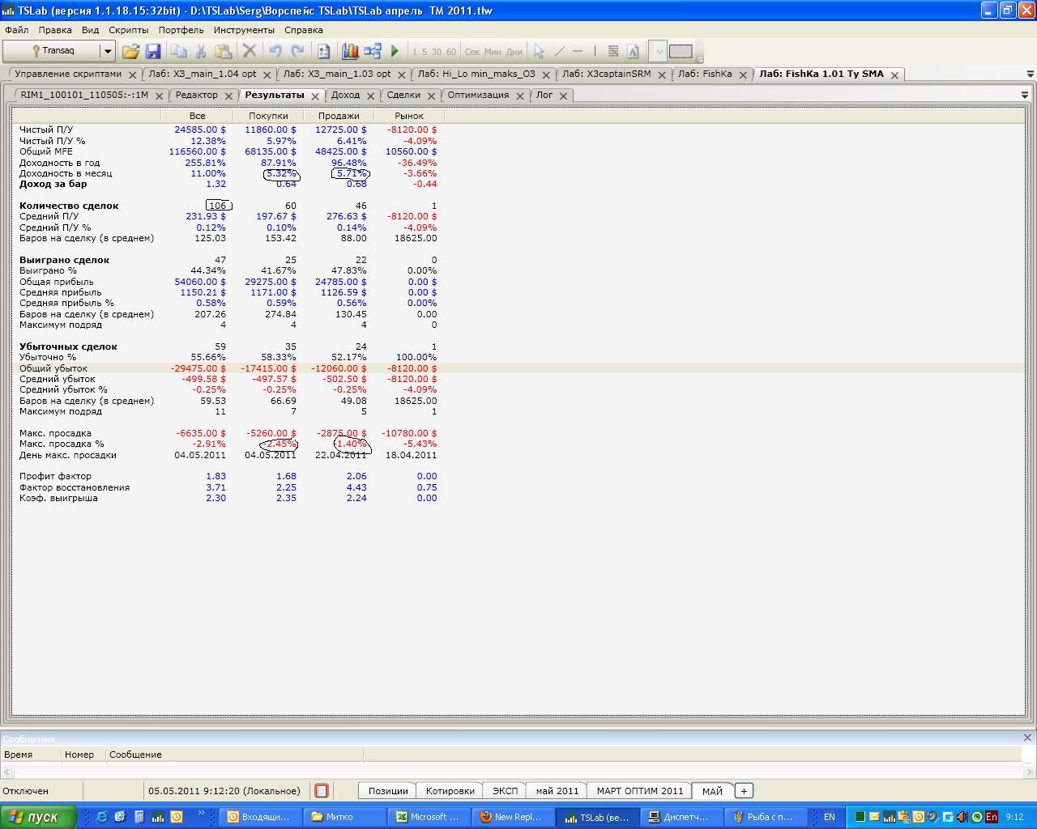This screenshot has width=1037, height=829.
Task: Click the properties sheet icon in toolbar
Action: click(x=323, y=51)
